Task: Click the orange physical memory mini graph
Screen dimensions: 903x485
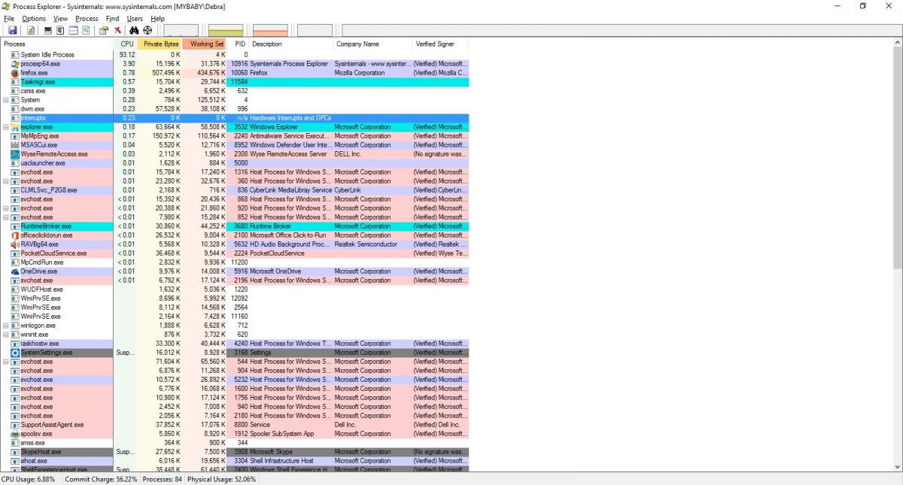Action: (270, 30)
